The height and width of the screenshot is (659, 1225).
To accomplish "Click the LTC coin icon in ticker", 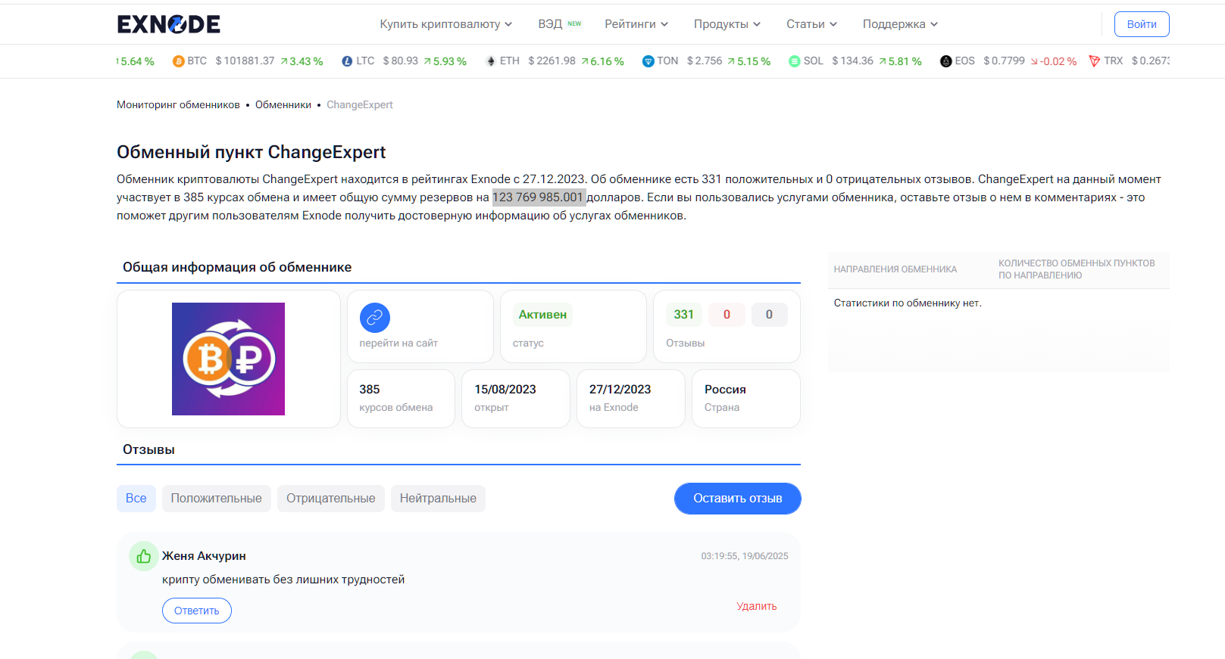I will tap(347, 61).
